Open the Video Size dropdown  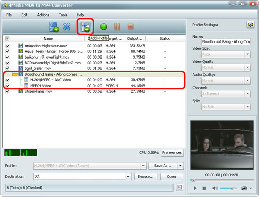click(247, 54)
